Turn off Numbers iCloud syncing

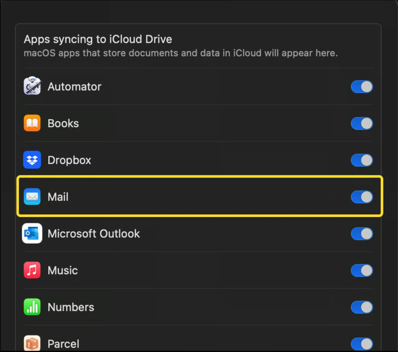point(362,307)
